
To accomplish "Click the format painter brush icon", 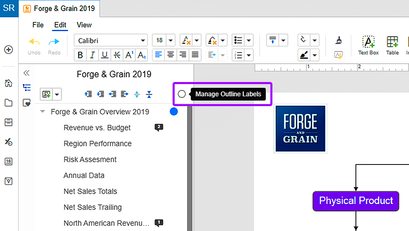I will 339,40.
